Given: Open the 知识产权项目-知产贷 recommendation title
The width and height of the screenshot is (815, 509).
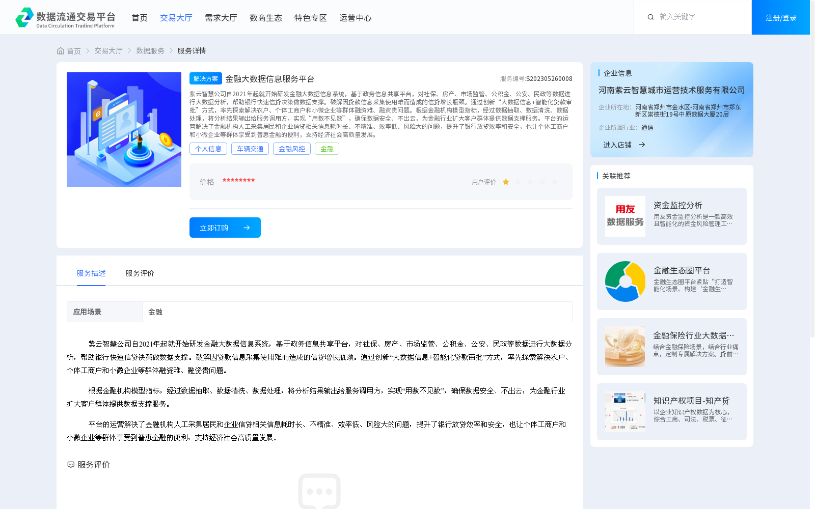Looking at the screenshot, I should coord(692,401).
